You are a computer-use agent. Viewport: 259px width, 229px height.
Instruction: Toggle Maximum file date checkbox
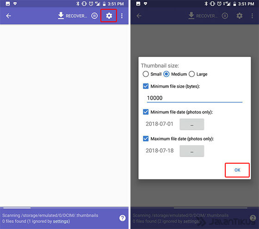click(x=146, y=139)
